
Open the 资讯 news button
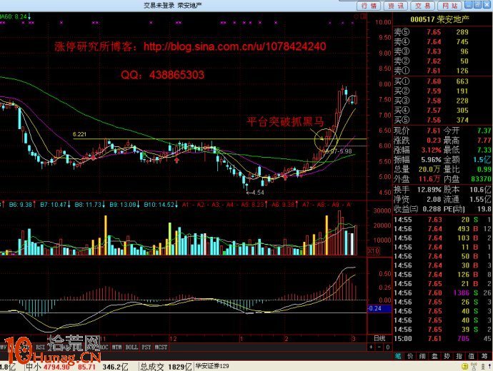click(396, 6)
